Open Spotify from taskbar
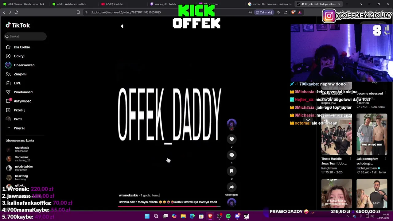The width and height of the screenshot is (393, 221). pos(228,216)
